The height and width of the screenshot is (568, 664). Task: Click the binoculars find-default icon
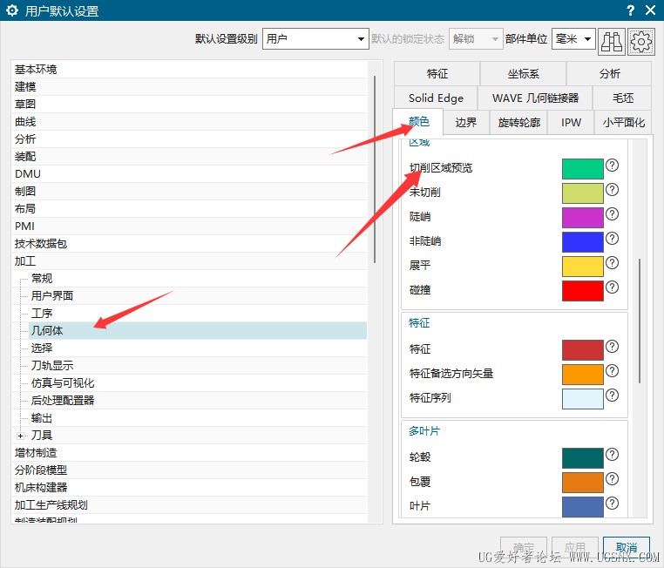pyautogui.click(x=612, y=42)
